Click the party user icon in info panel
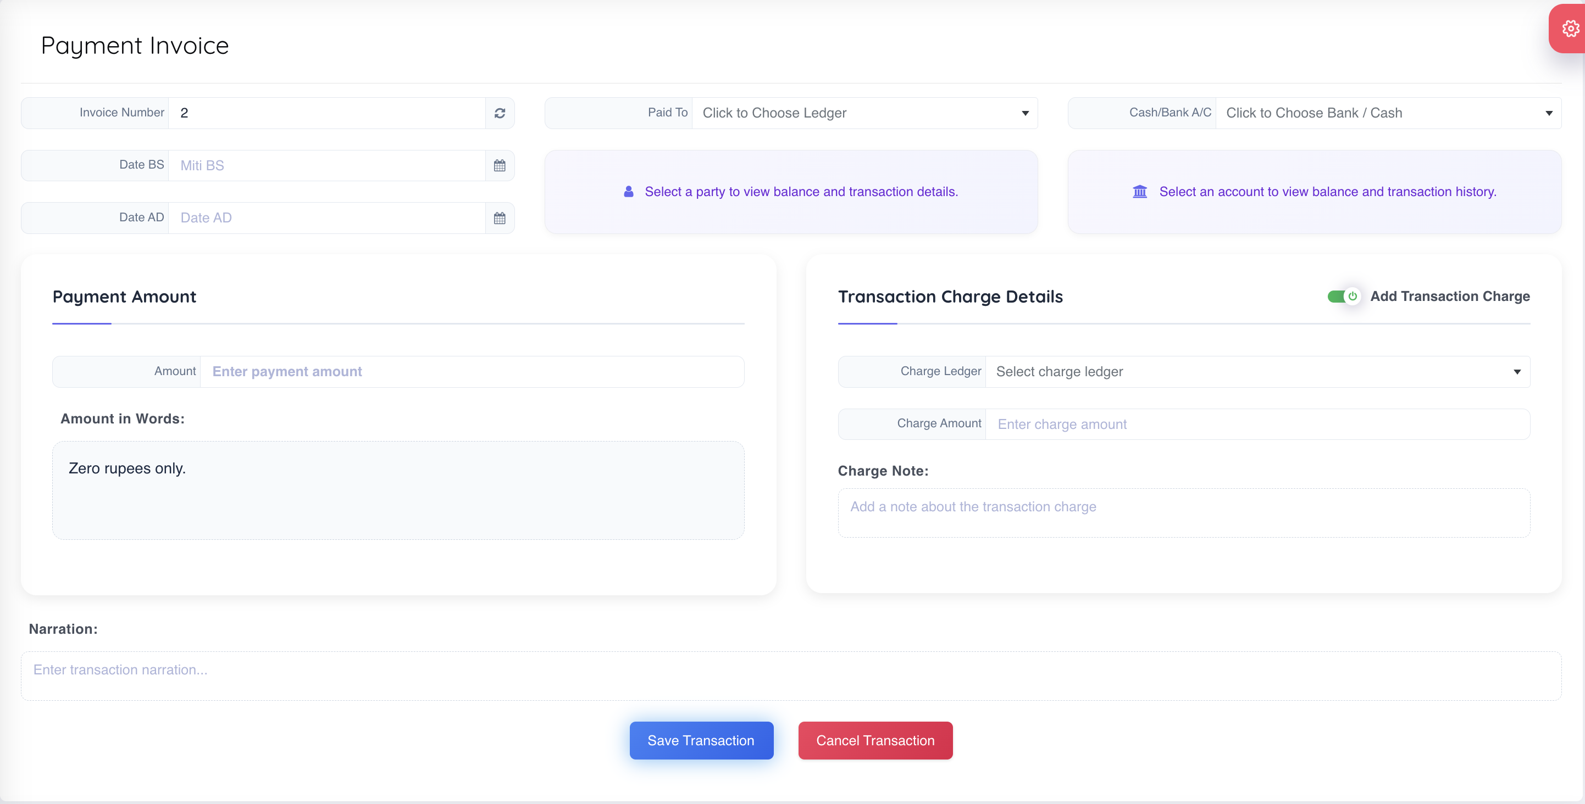1585x804 pixels. (628, 192)
